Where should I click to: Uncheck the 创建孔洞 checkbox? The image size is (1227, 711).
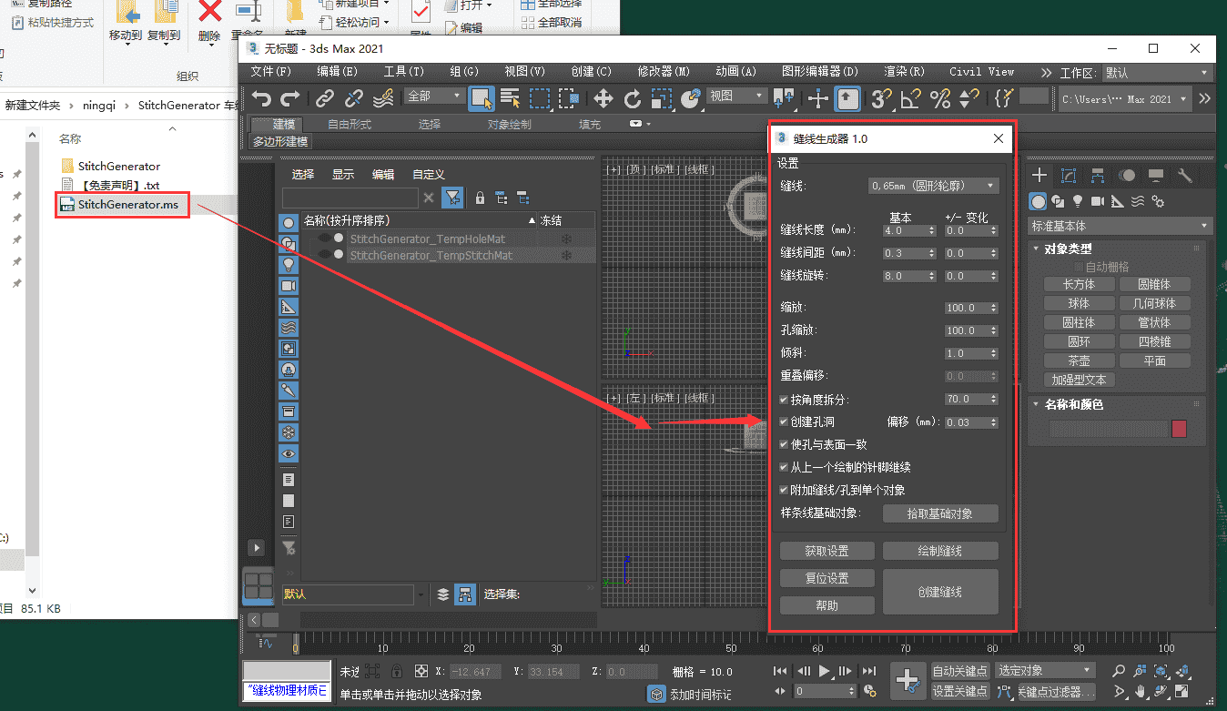[x=785, y=422]
